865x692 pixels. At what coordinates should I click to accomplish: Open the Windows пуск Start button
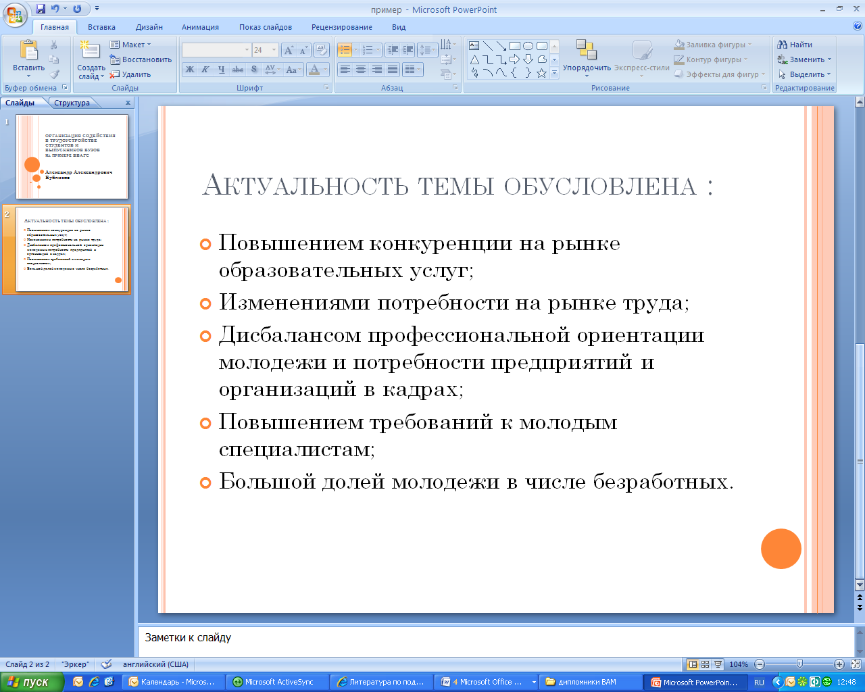[32, 682]
